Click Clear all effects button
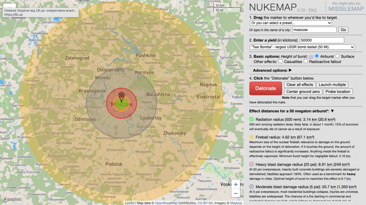The width and height of the screenshot is (366, 205). tap(300, 85)
